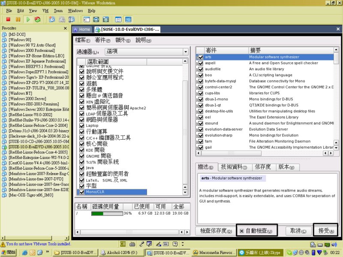Toggle the aspell package checkbox

(x=201, y=63)
